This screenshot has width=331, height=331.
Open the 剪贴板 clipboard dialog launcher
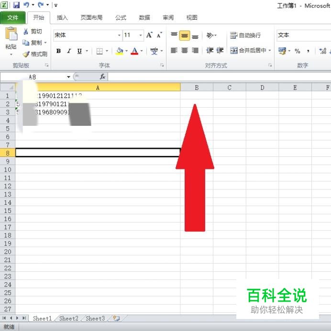coord(47,65)
